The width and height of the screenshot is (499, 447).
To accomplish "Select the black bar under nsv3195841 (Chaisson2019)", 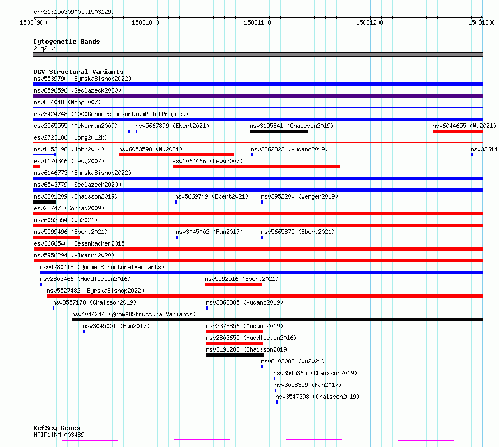I will tap(279, 131).
